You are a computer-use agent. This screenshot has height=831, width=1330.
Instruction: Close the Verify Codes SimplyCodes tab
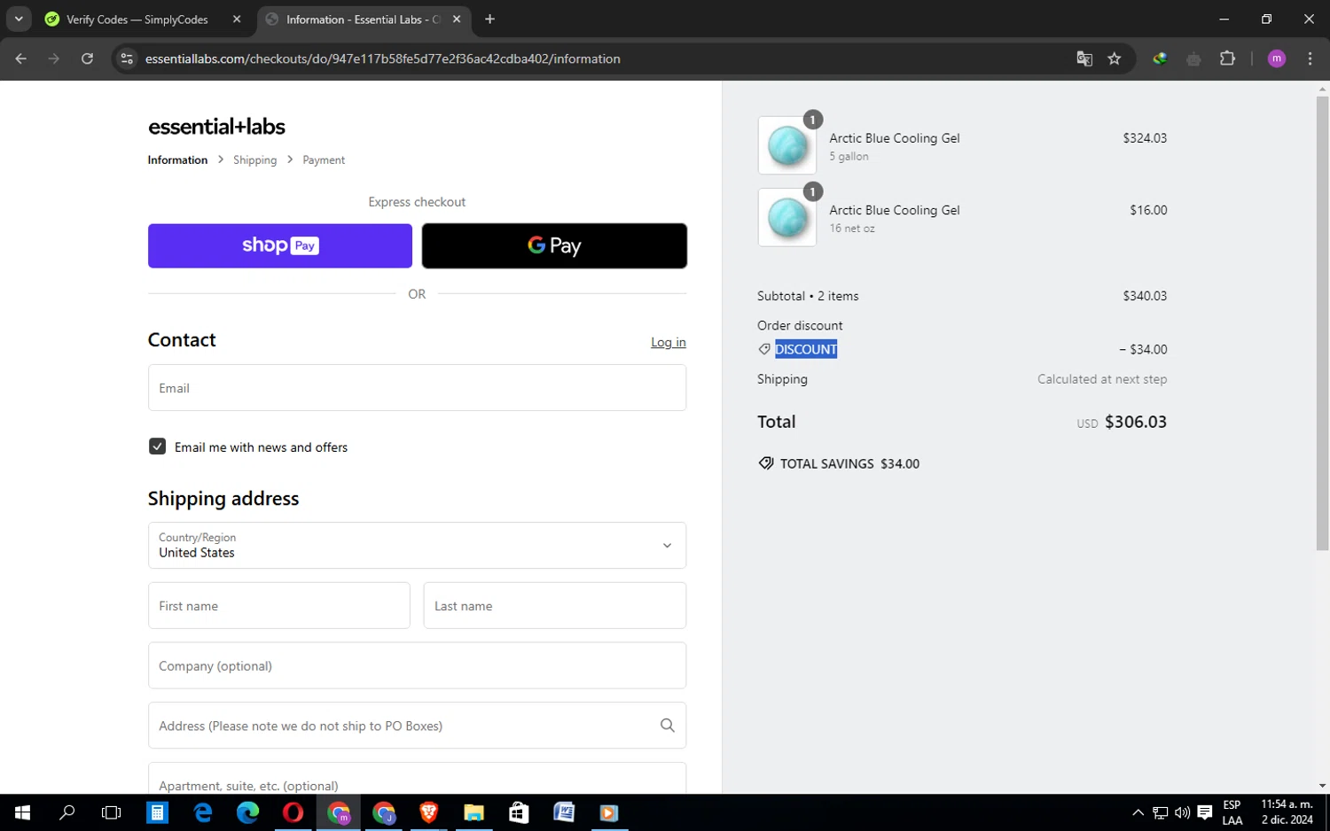tap(237, 19)
